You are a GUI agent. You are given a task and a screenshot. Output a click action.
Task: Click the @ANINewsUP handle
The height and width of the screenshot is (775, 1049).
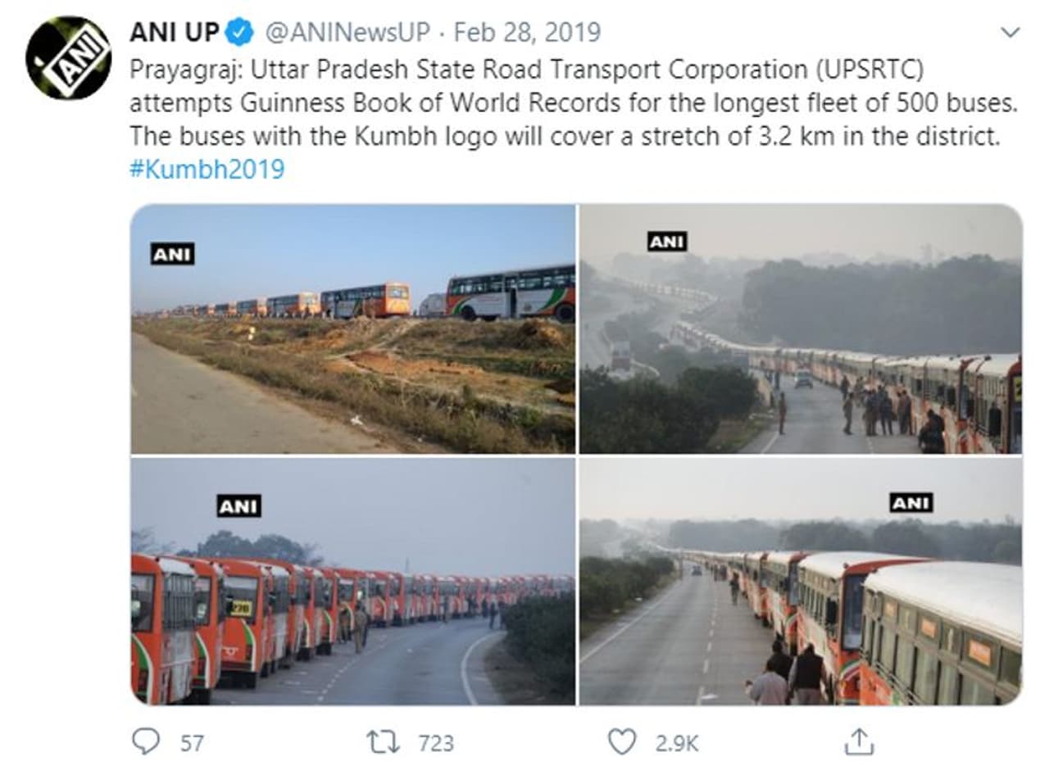pos(348,33)
